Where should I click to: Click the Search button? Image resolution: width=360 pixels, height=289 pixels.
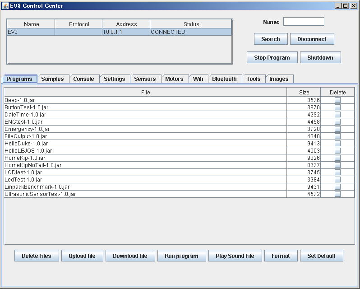point(271,39)
